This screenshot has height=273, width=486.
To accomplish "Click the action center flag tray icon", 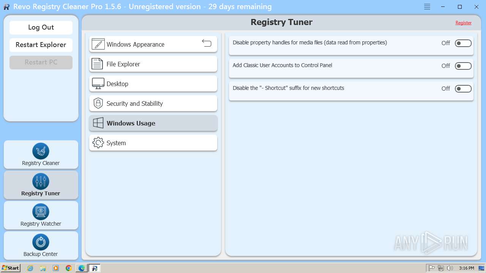I will (432, 268).
